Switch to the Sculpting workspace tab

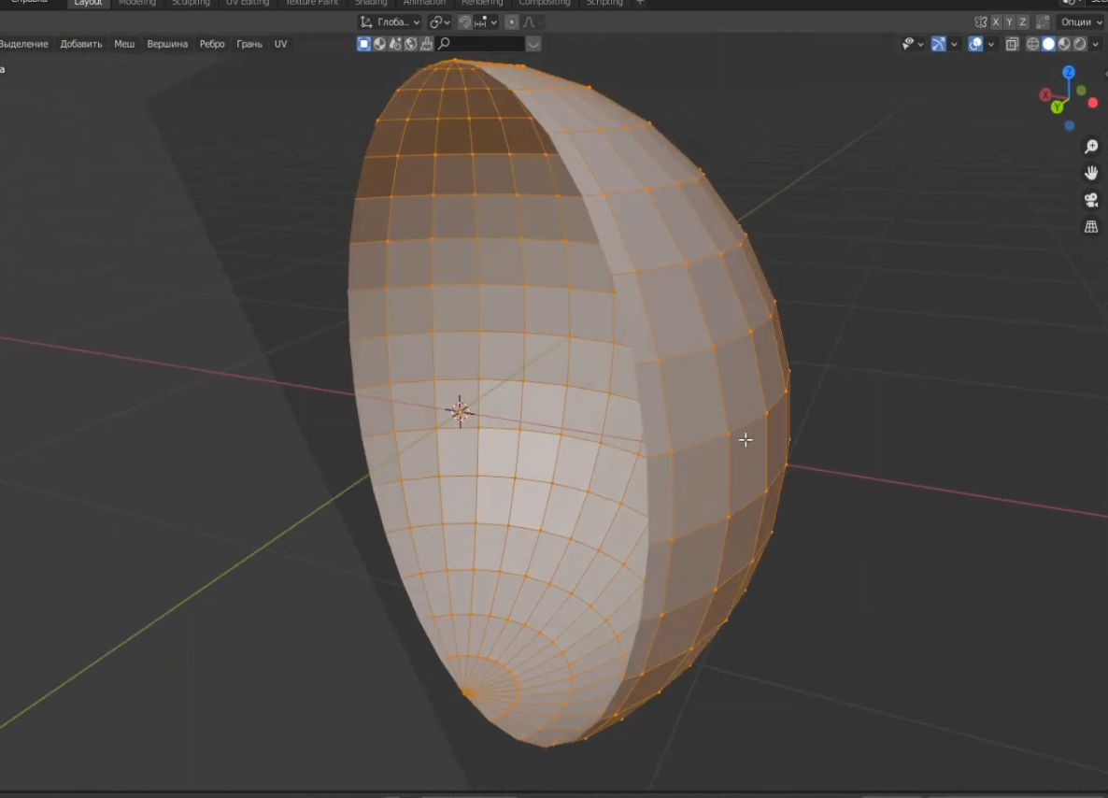click(191, 3)
